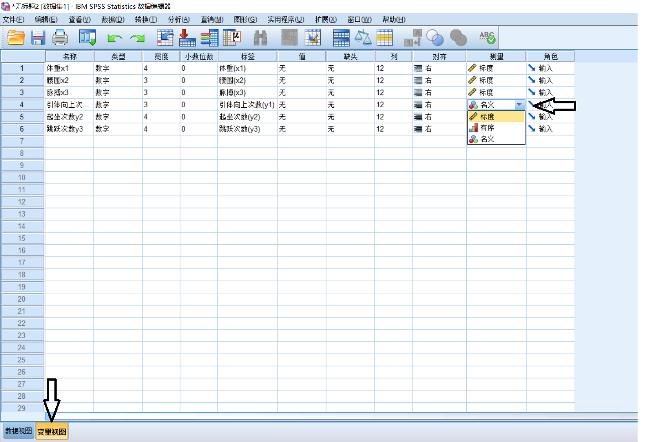The width and height of the screenshot is (646, 442).
Task: Click the 角色 column header
Action: coord(551,57)
